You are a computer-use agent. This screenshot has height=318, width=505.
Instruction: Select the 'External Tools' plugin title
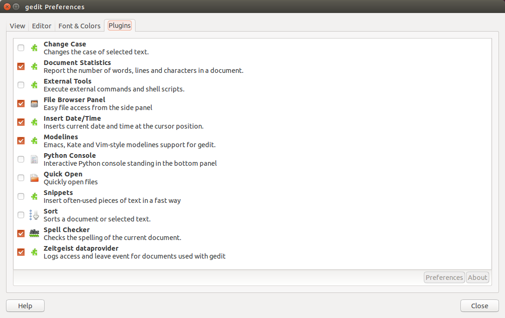click(68, 81)
